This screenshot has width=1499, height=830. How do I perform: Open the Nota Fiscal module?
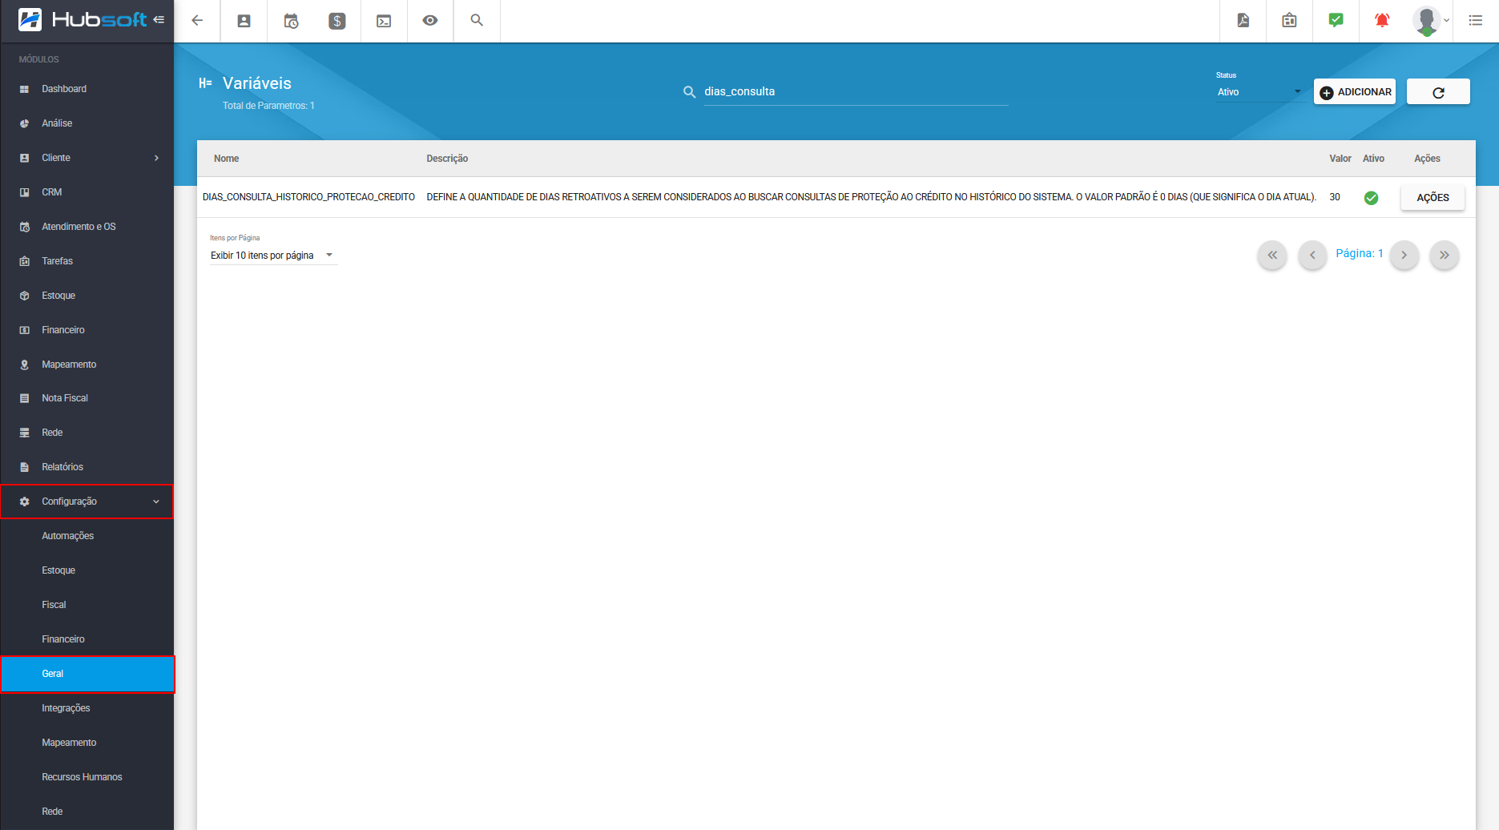[x=87, y=398]
